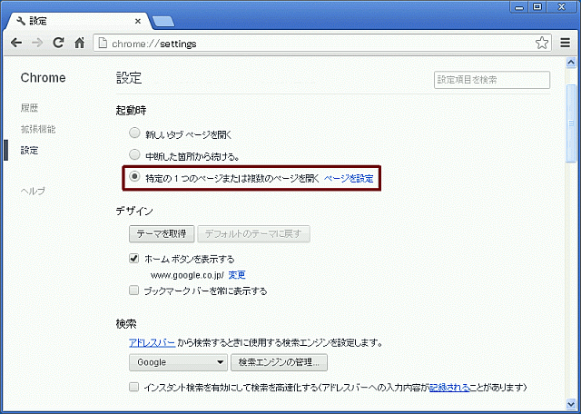The image size is (581, 414).
Task: Click the 記録される link
Action: click(450, 388)
